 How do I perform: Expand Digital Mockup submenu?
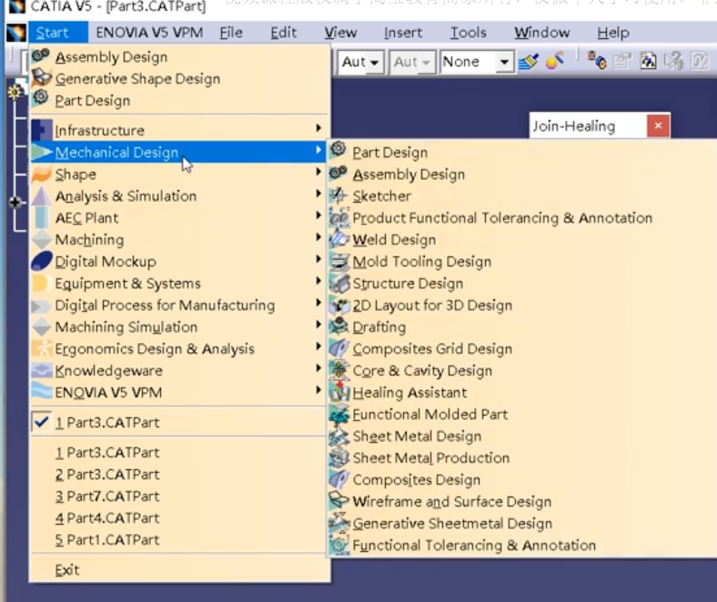click(x=180, y=262)
